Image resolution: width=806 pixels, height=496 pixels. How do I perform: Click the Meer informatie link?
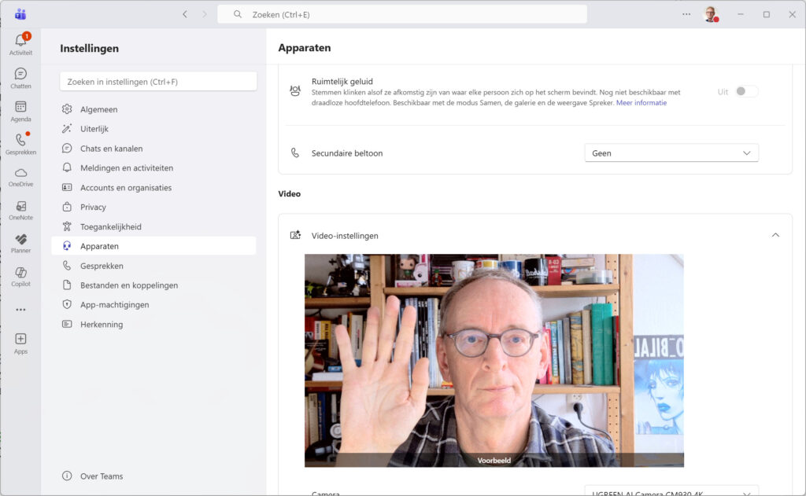click(641, 103)
